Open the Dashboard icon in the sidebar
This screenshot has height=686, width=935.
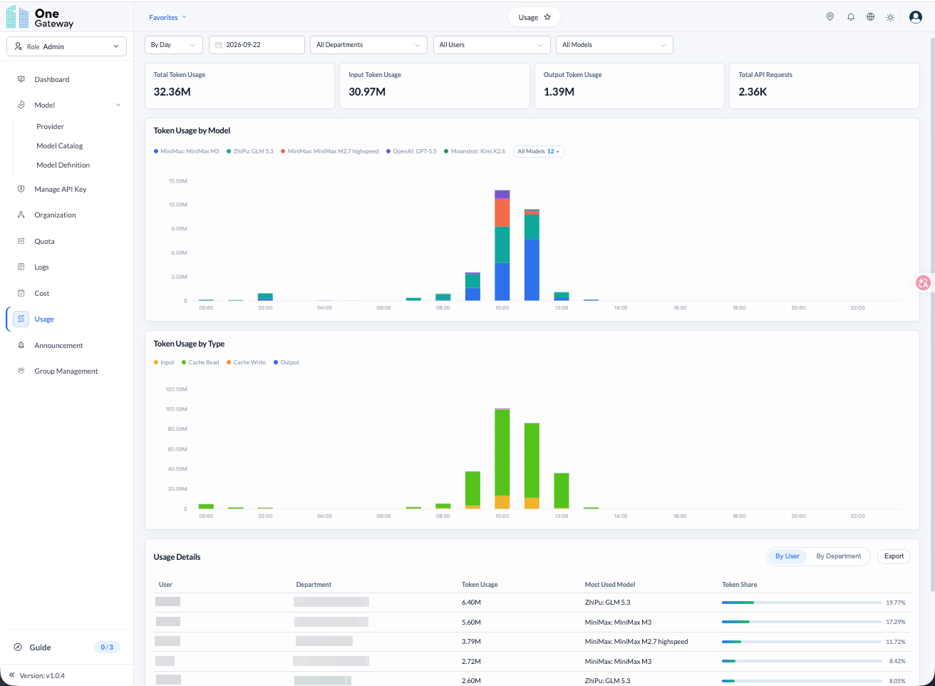tap(21, 79)
